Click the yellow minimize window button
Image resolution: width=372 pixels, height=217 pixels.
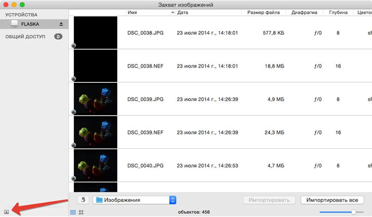point(14,4)
